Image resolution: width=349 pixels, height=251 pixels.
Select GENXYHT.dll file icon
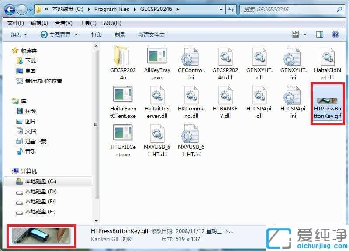click(x=259, y=57)
